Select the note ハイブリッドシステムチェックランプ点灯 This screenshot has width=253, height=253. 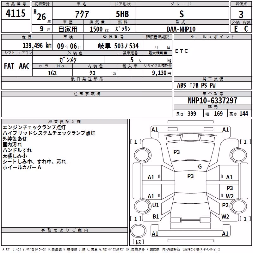tap(49, 133)
